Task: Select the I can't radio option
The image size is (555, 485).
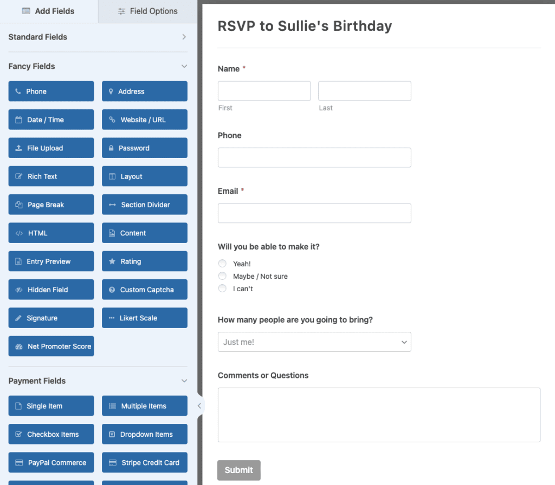Action: [222, 288]
